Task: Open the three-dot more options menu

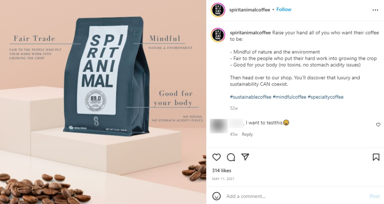Action: click(375, 10)
